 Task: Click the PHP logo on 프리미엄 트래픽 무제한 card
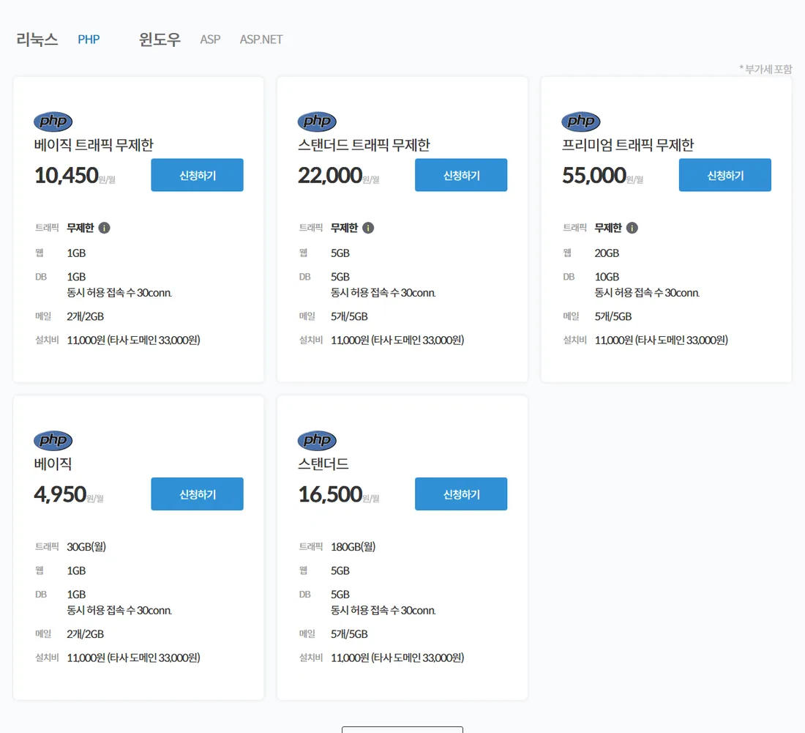click(580, 122)
